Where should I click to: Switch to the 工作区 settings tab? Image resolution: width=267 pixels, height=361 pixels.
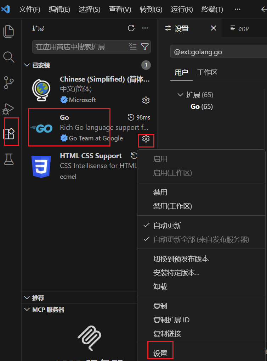[x=207, y=73]
